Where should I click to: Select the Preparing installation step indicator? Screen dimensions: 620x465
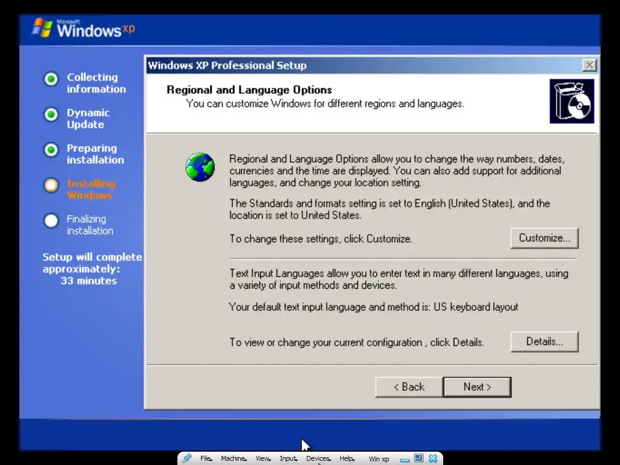[51, 150]
